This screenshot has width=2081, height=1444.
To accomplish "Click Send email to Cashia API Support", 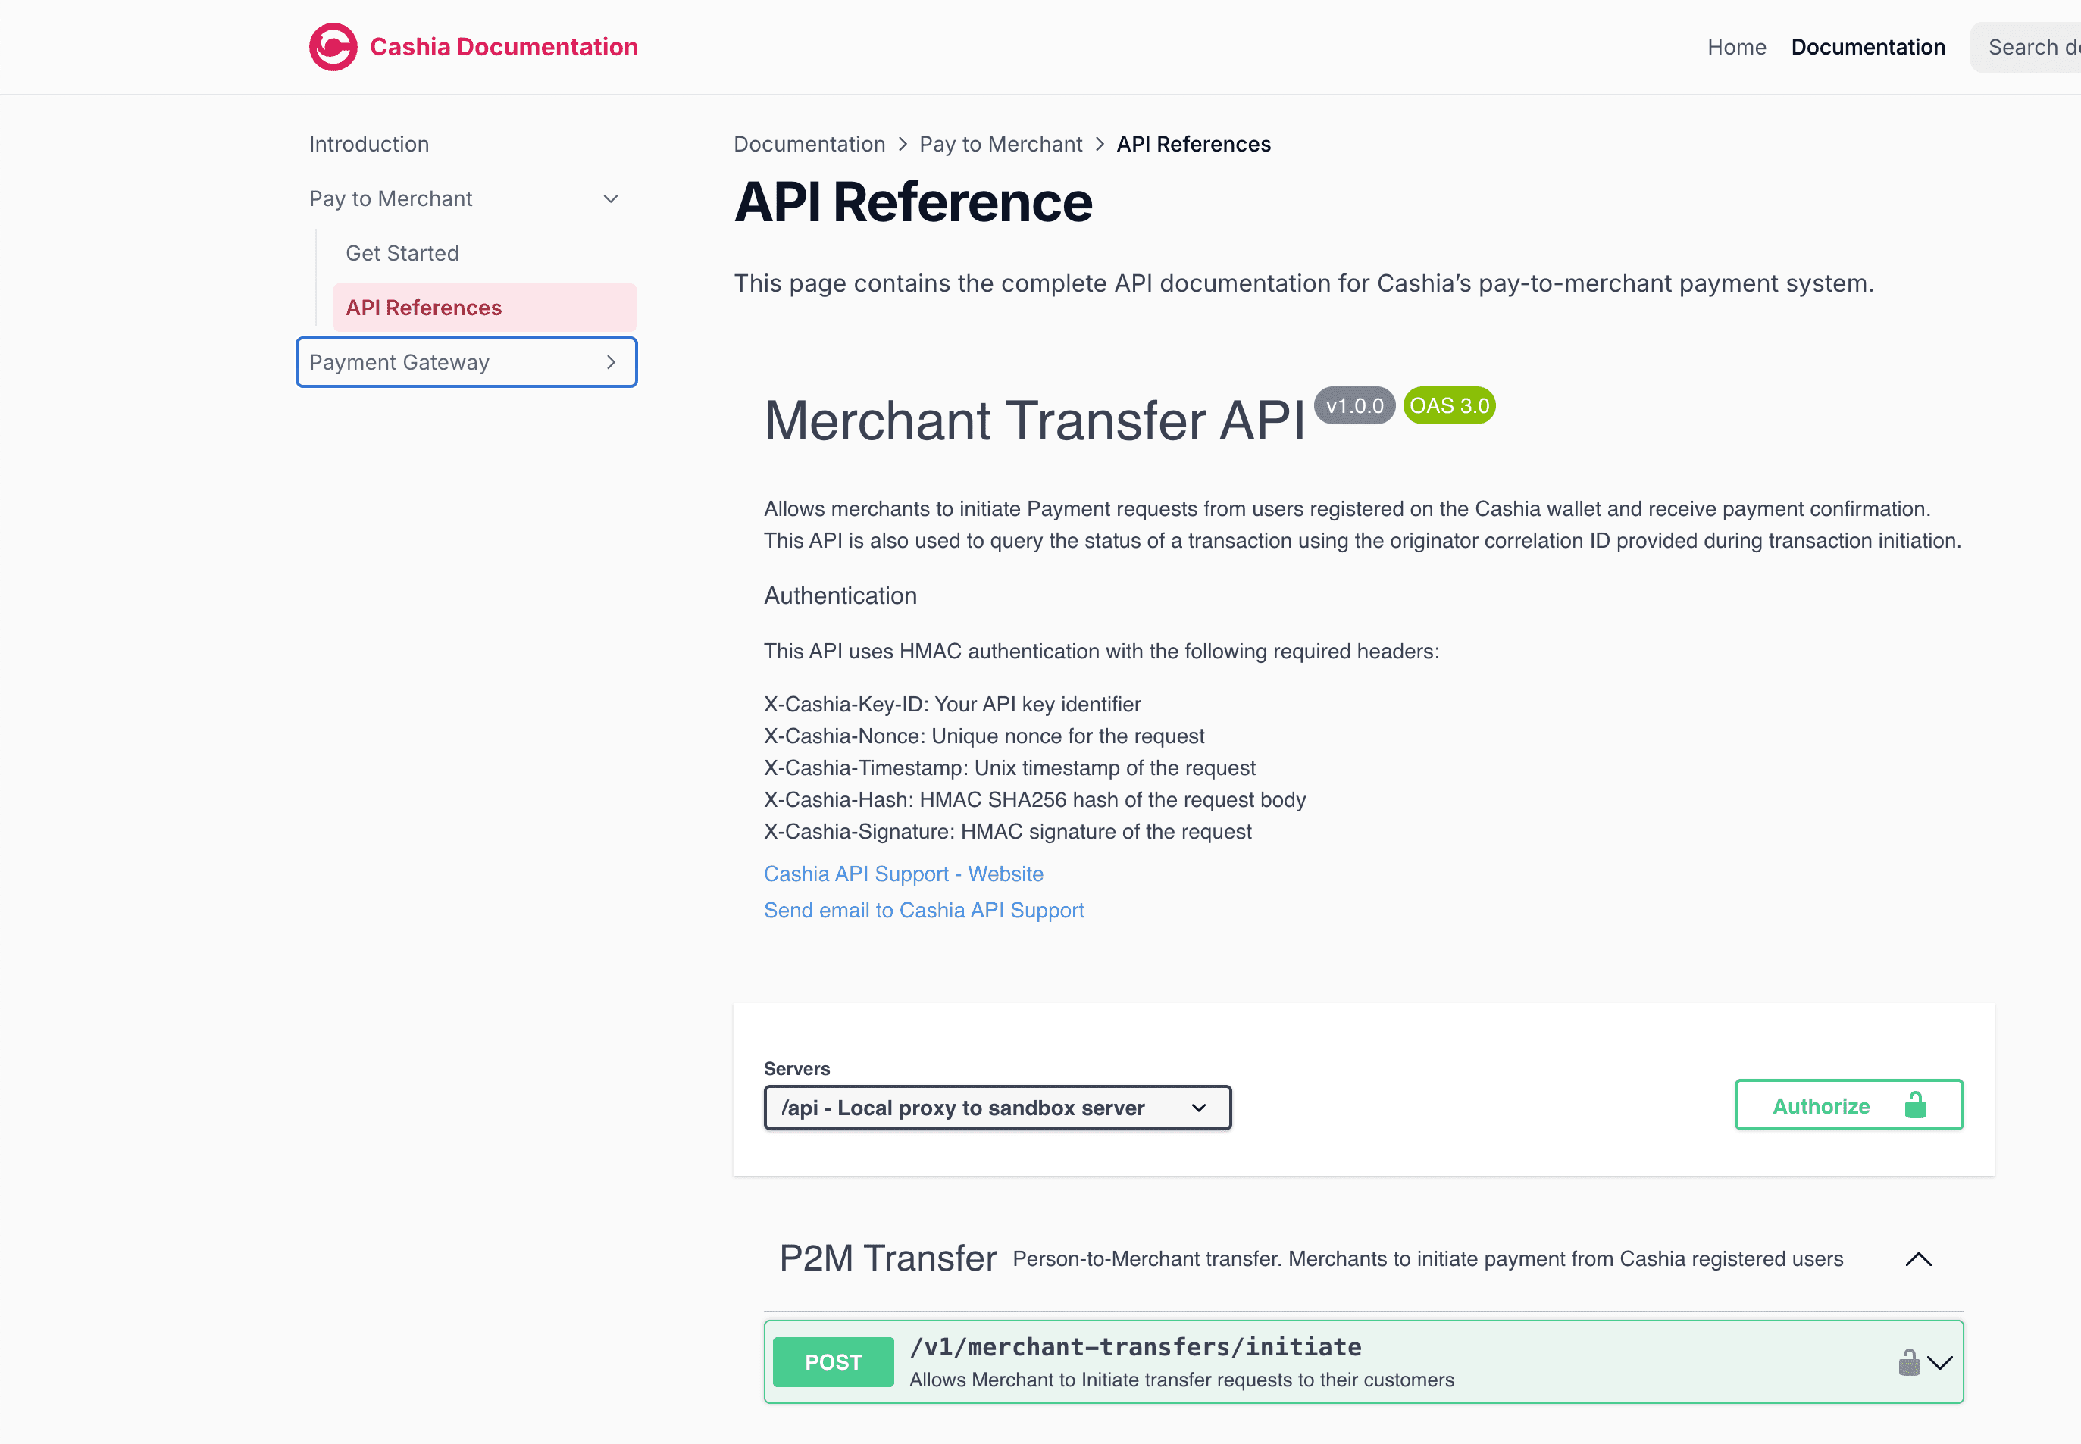I will [x=924, y=910].
